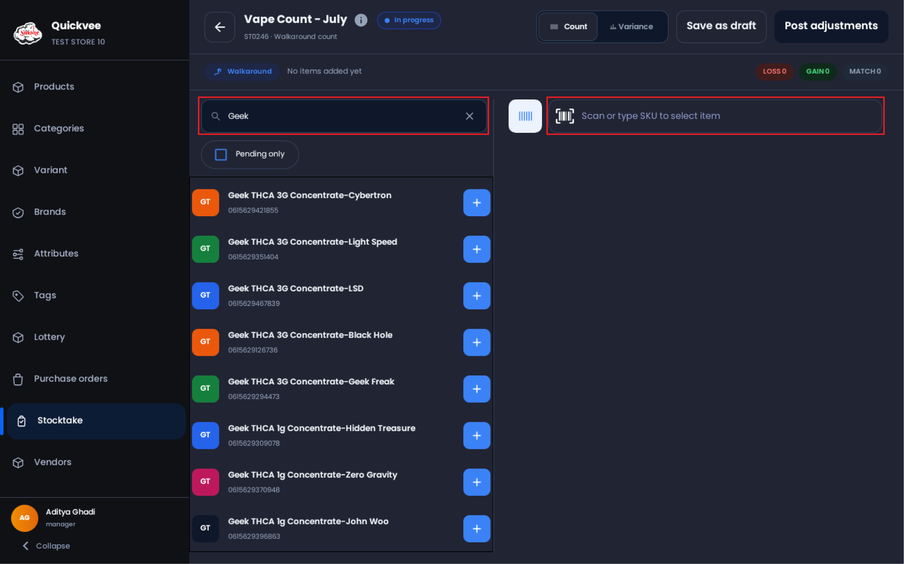
Task: Click the Quickvee store logo
Action: (28, 33)
